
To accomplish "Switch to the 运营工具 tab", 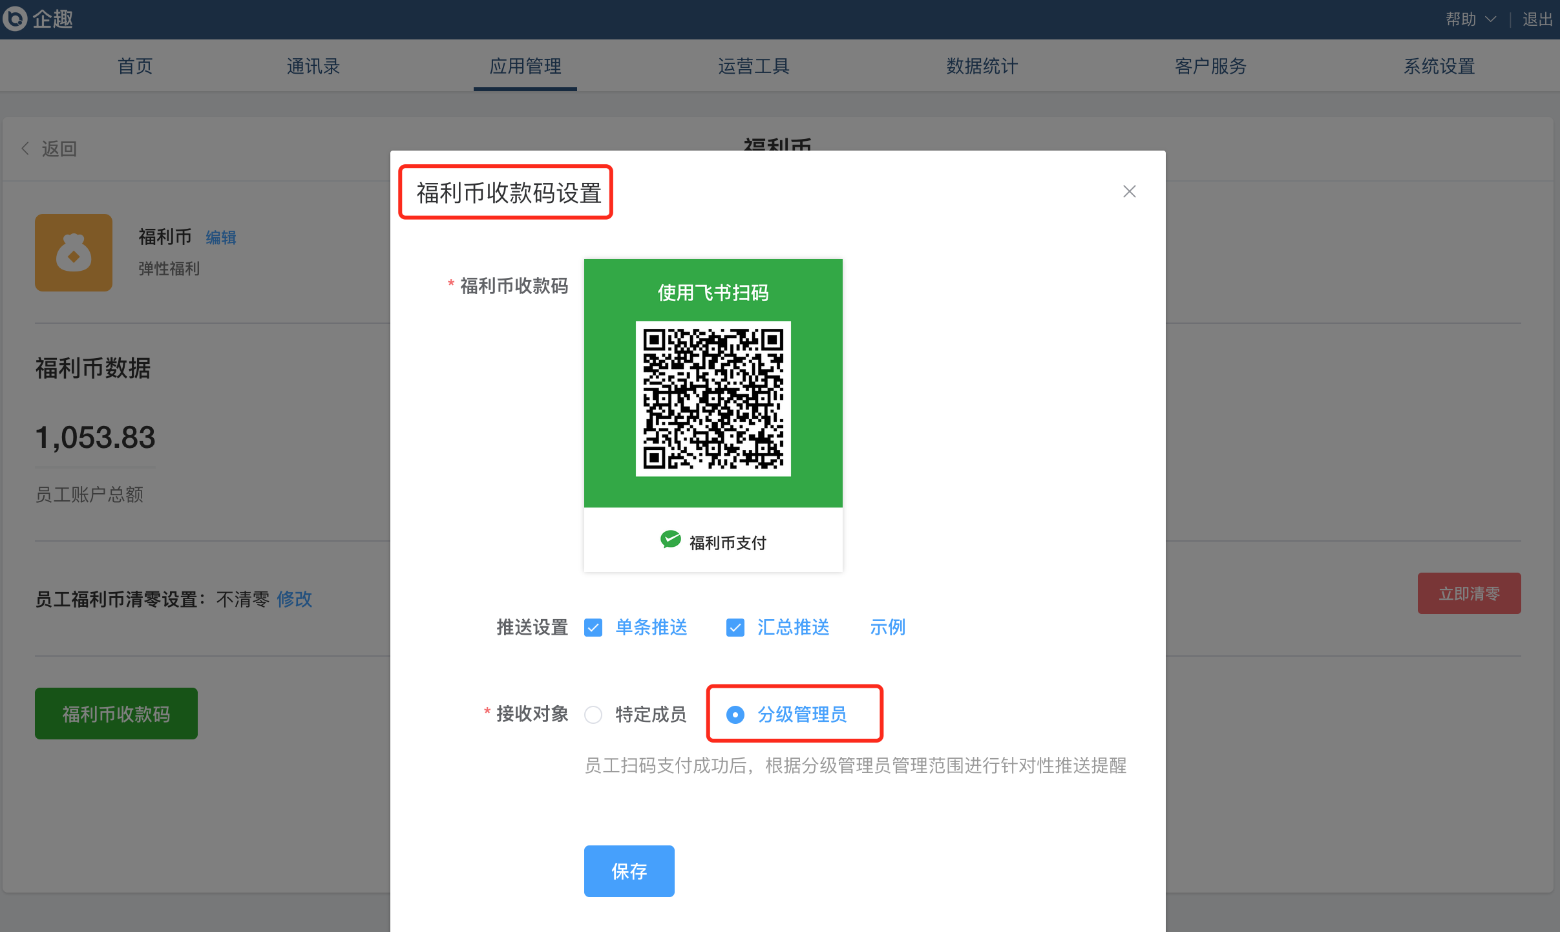I will (754, 66).
